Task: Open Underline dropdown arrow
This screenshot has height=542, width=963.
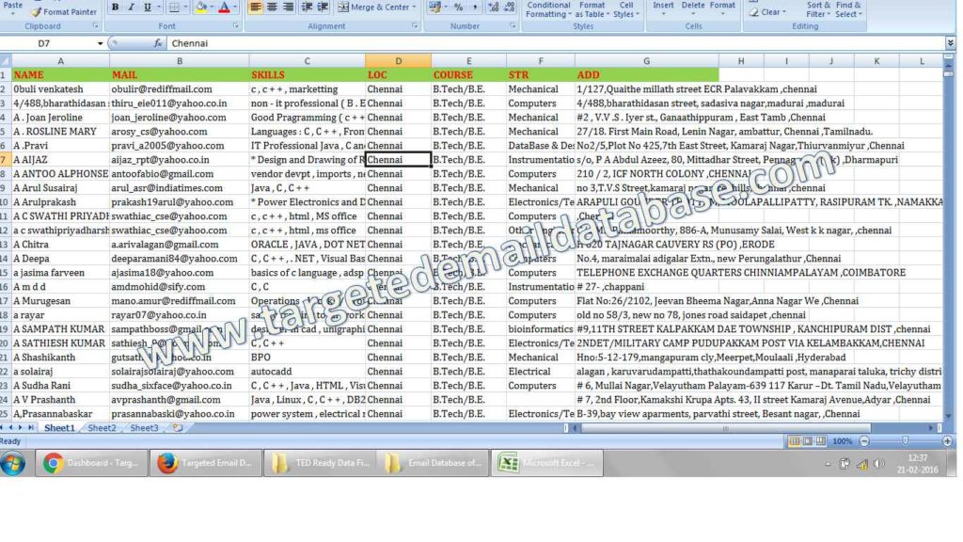Action: click(158, 8)
